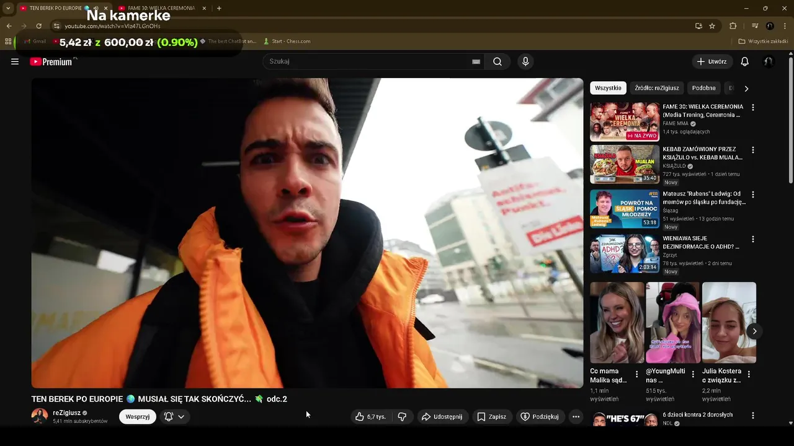Click the Udostępnij share button
The height and width of the screenshot is (446, 794).
(x=442, y=417)
